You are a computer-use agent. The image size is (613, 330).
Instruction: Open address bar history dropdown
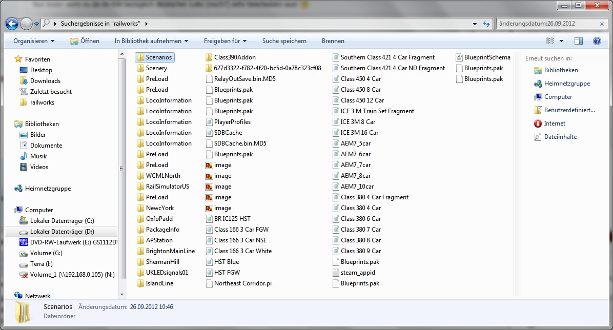(475, 24)
